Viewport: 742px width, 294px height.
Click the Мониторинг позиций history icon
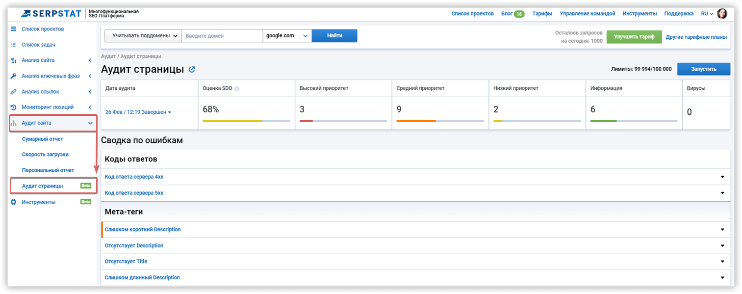pos(14,107)
